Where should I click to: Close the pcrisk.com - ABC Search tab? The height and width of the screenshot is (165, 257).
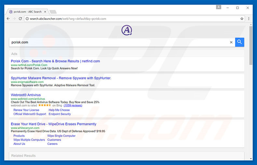[x=45, y=12]
